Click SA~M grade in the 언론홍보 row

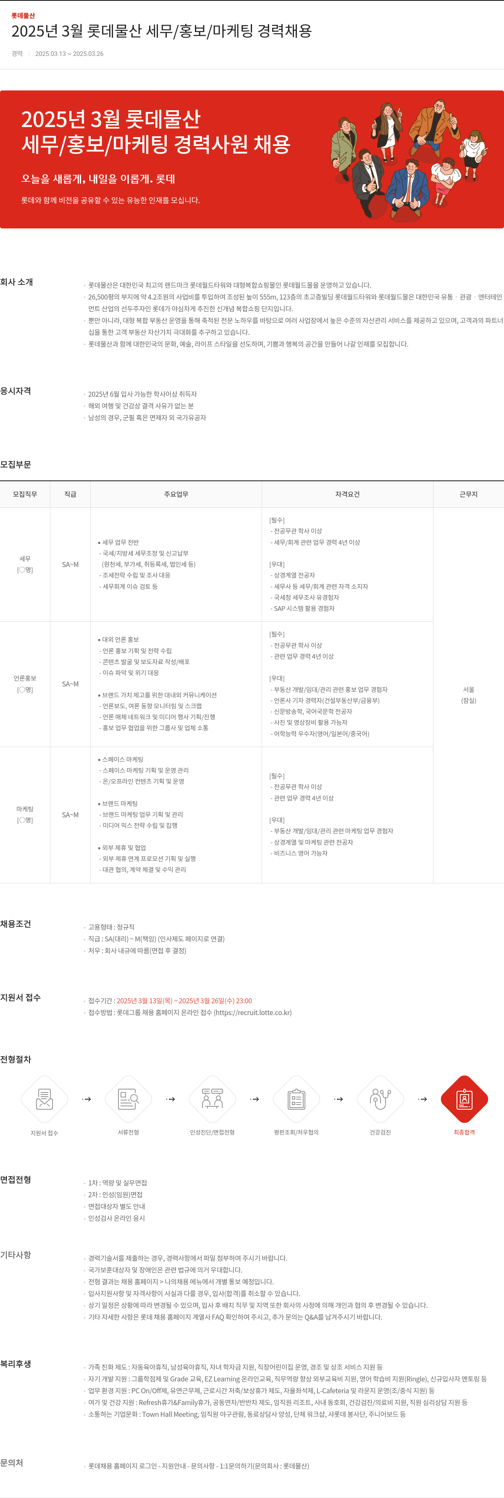(x=70, y=684)
